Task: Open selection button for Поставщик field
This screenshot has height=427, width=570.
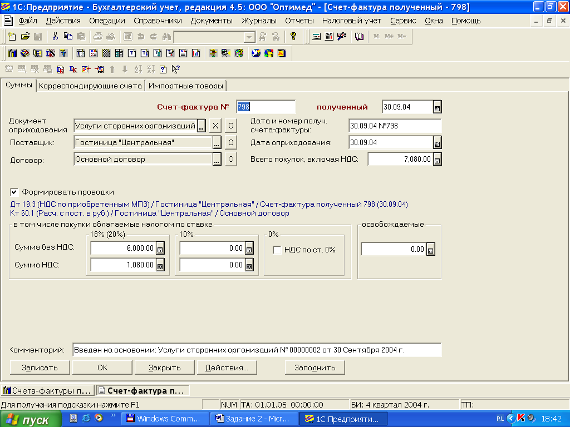Action: [217, 143]
